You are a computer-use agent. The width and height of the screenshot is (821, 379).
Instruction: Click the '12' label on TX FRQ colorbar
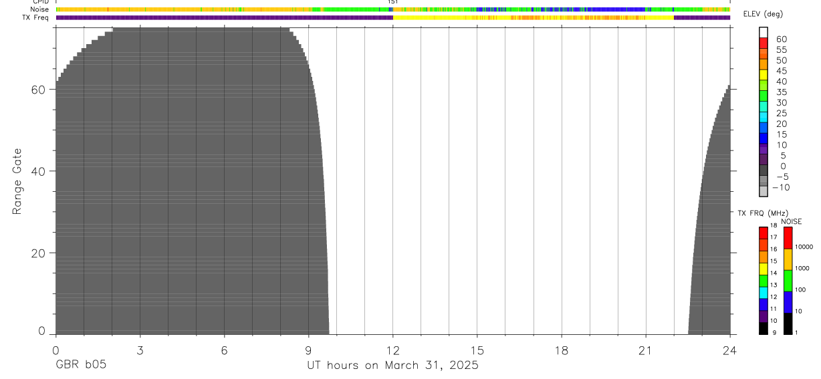pos(774,297)
